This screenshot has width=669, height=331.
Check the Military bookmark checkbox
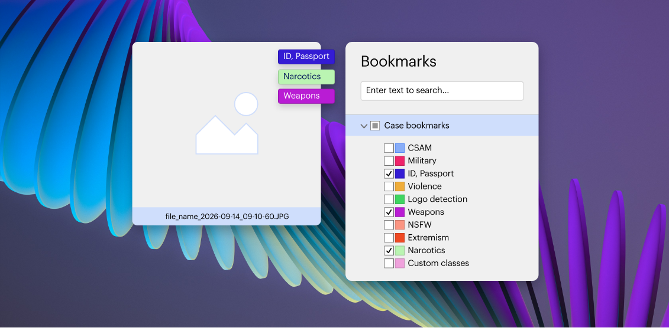coord(389,161)
